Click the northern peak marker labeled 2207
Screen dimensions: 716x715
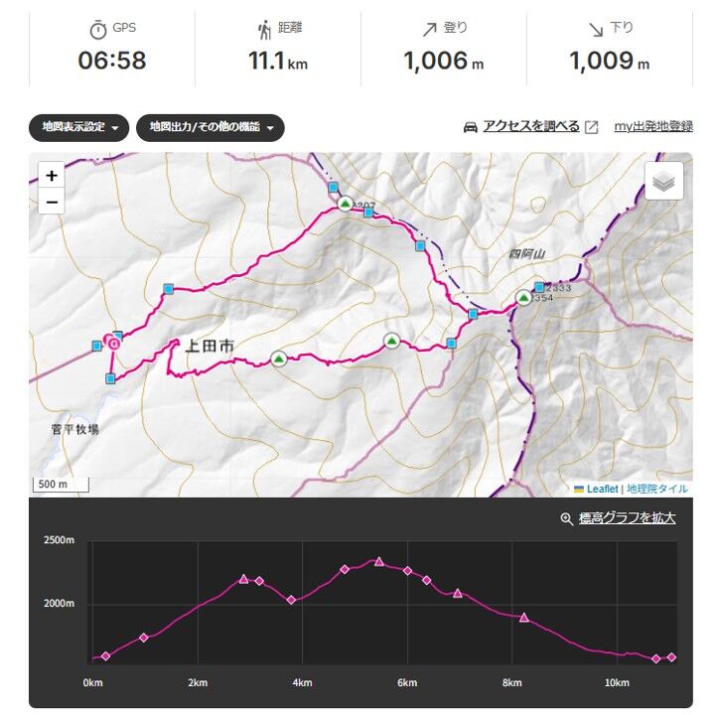346,204
